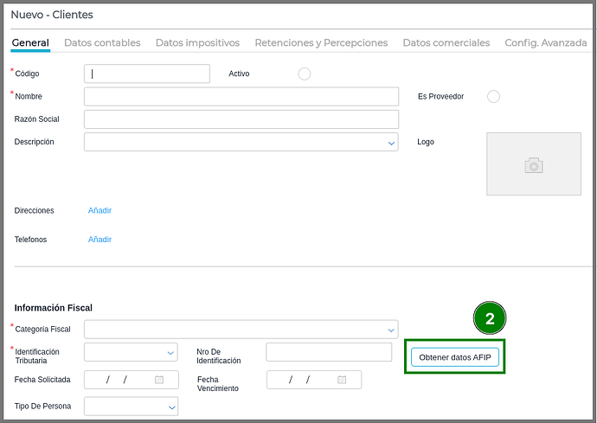This screenshot has width=597, height=423.
Task: Click into the Nombre text field
Action: pyautogui.click(x=241, y=97)
